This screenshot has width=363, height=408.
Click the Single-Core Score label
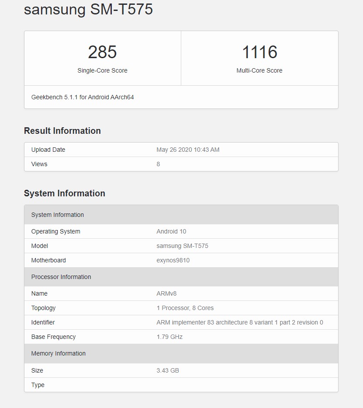[102, 70]
